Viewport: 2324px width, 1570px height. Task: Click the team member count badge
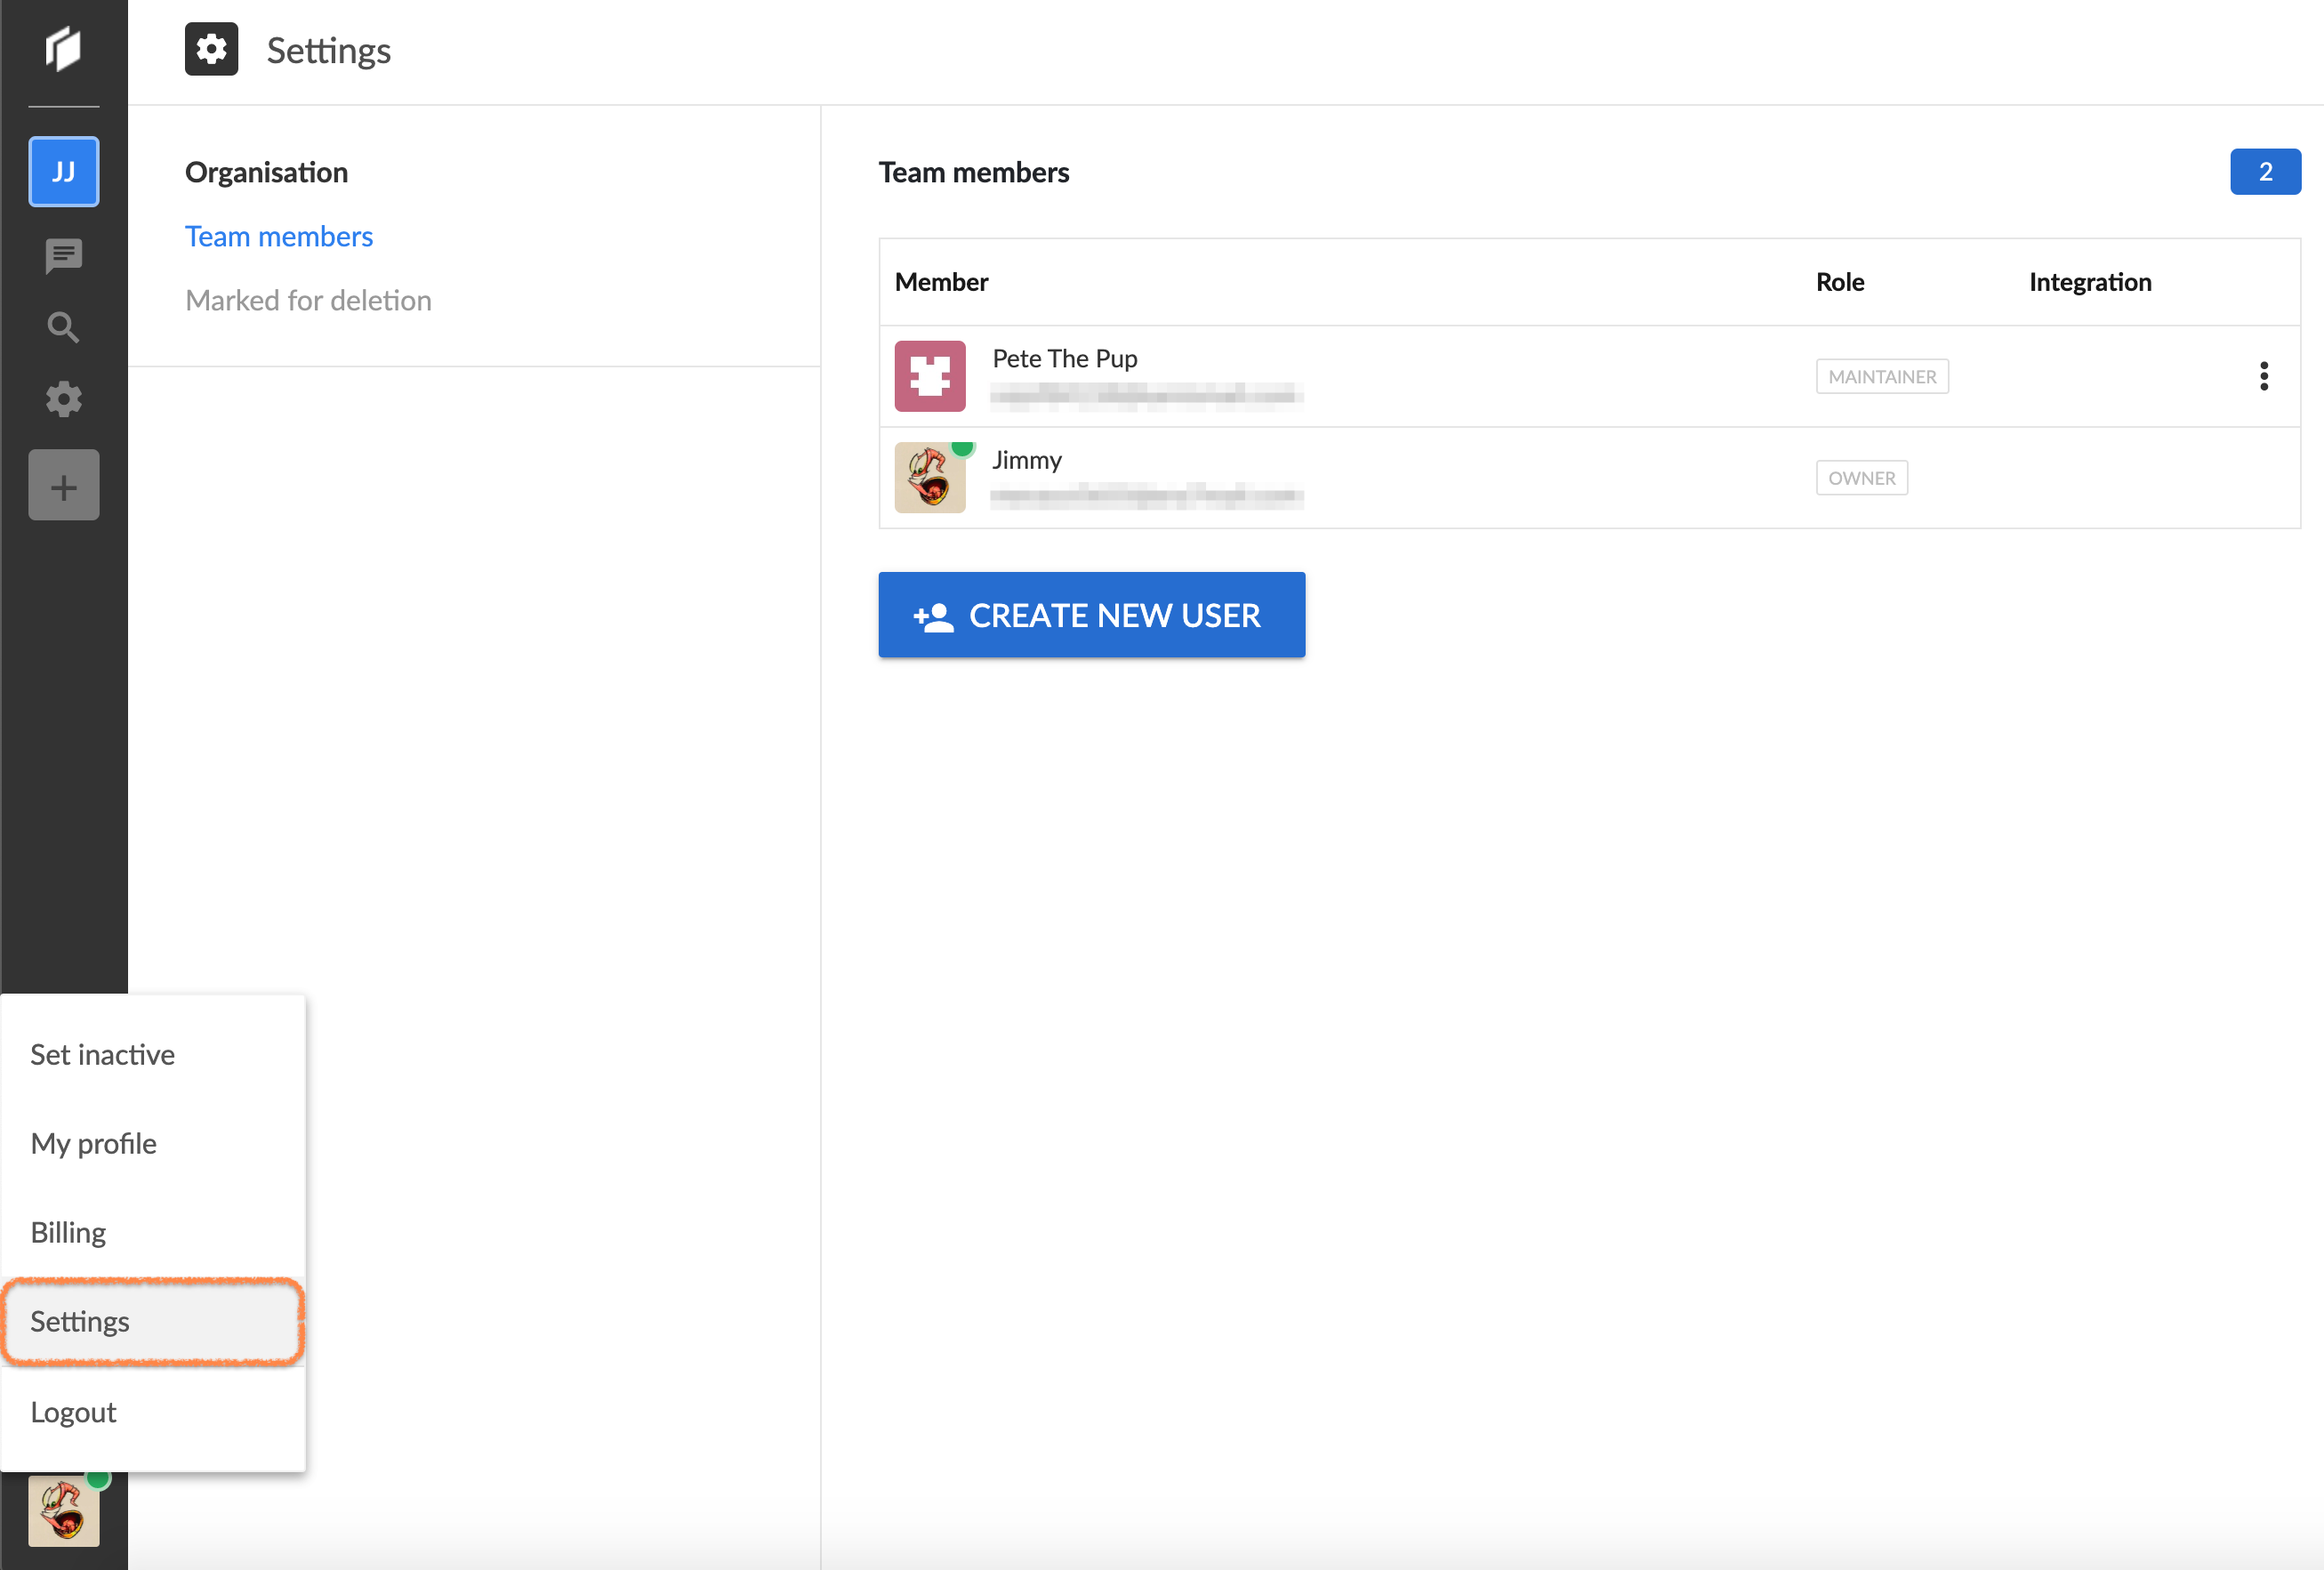[2264, 172]
